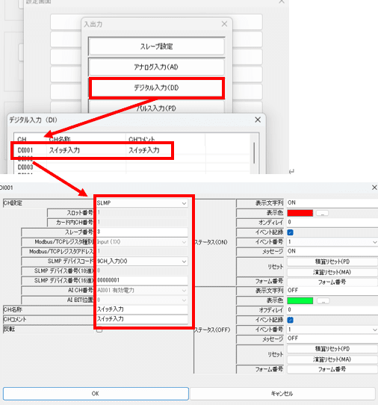The image size is (378, 405).
Task: Open イベント番号 dropdown in ステータス(OFF) section
Action: (332, 330)
